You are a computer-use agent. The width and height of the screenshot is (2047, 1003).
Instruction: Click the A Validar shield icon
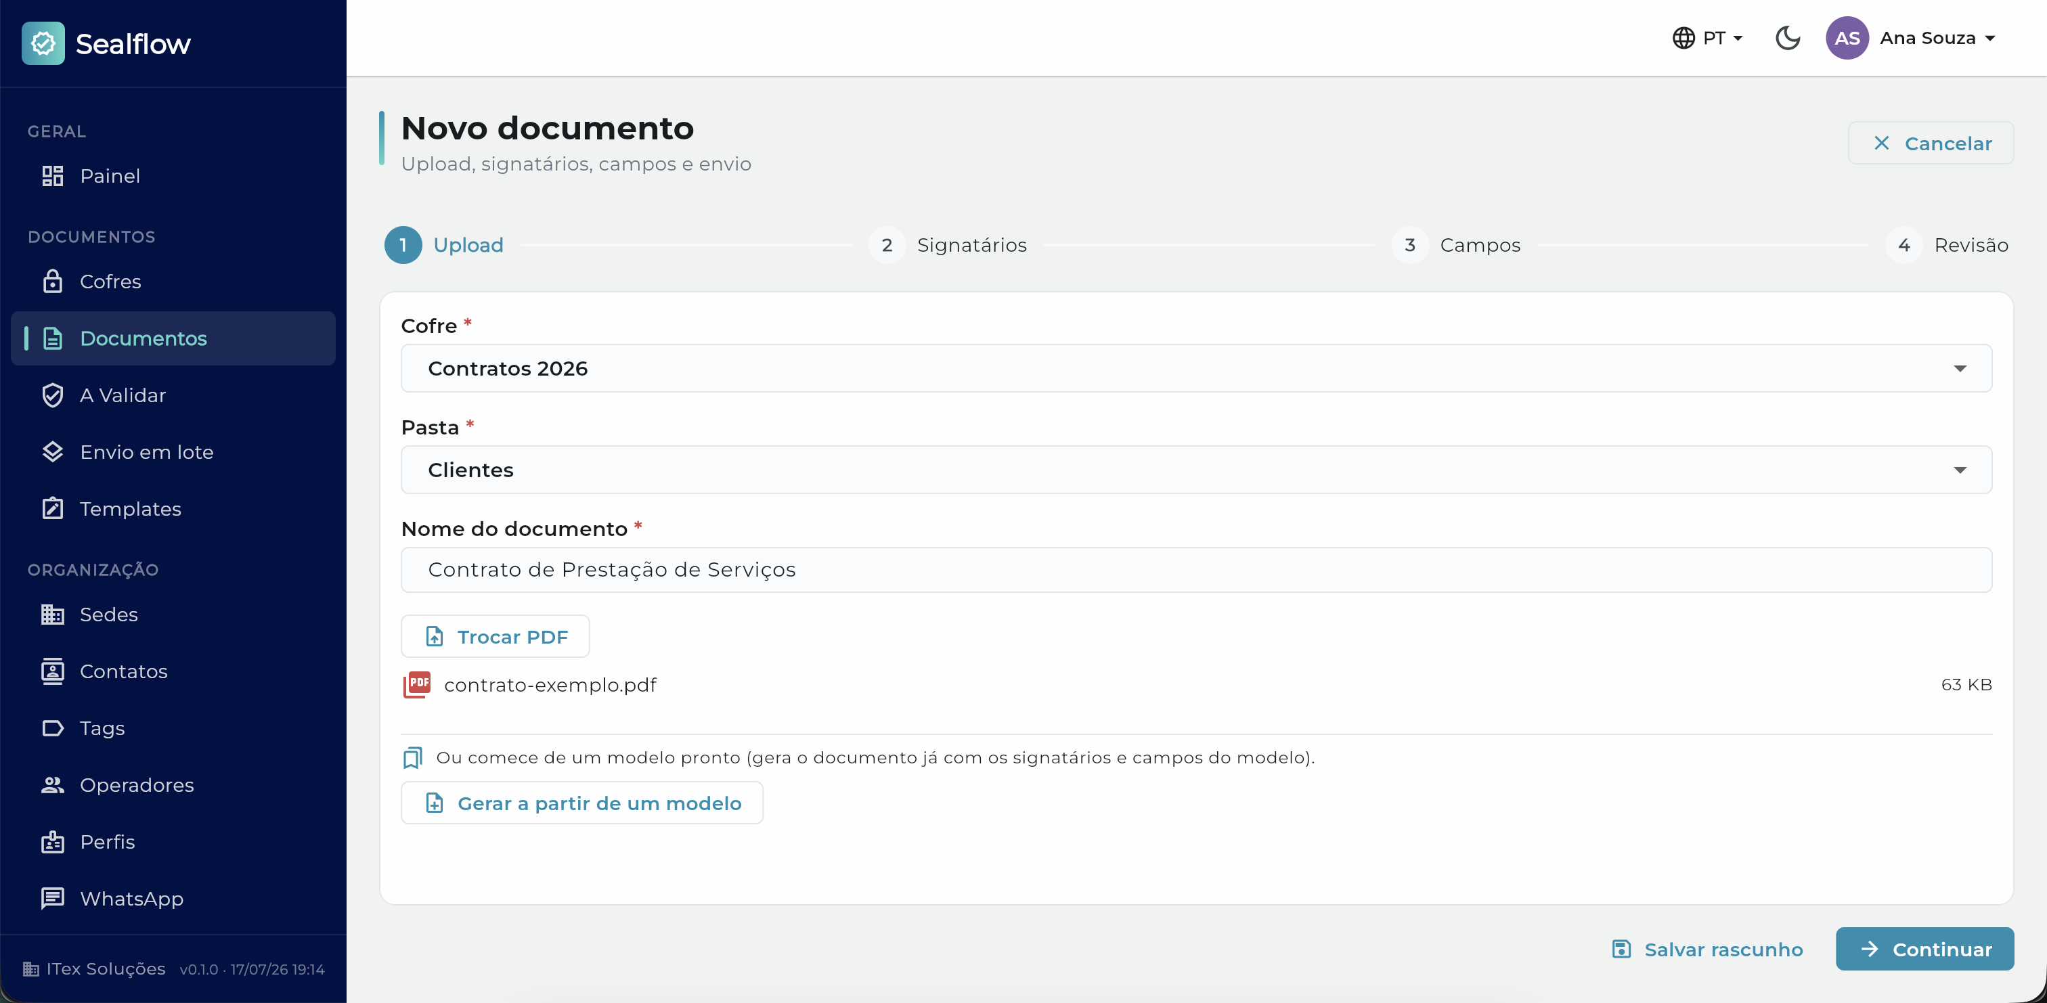[x=52, y=395]
